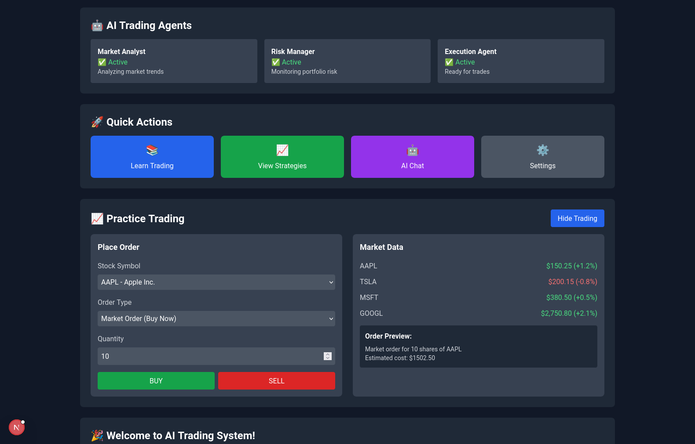
Task: Click the green checkmark under Market Analyst
Action: [x=102, y=62]
